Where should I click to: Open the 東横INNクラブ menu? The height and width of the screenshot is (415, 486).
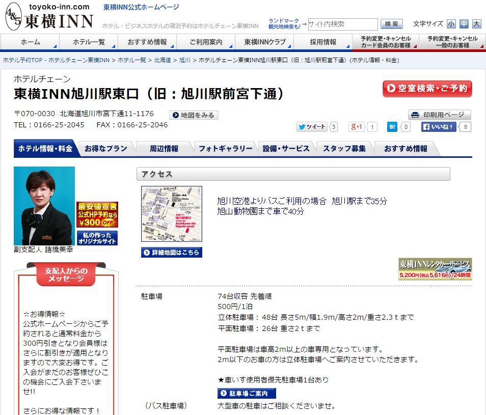[264, 42]
